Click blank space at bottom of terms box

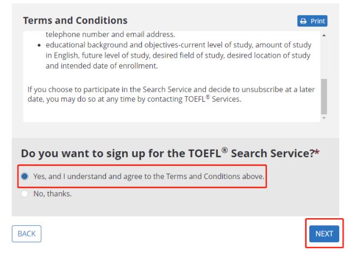(170, 113)
